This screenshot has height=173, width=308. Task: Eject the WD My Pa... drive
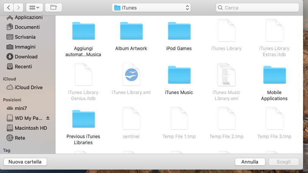point(48,118)
